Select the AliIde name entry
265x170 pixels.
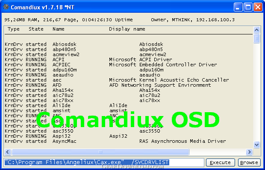[x=62, y=105]
